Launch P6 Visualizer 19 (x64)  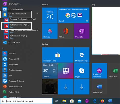(x=22, y=37)
